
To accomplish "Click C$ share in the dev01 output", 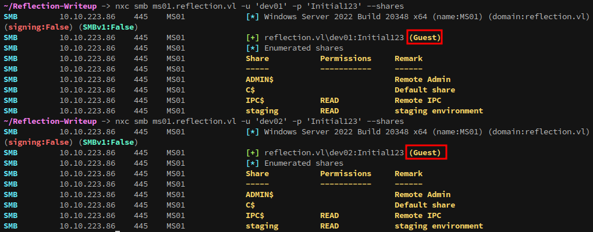I will coord(250,90).
